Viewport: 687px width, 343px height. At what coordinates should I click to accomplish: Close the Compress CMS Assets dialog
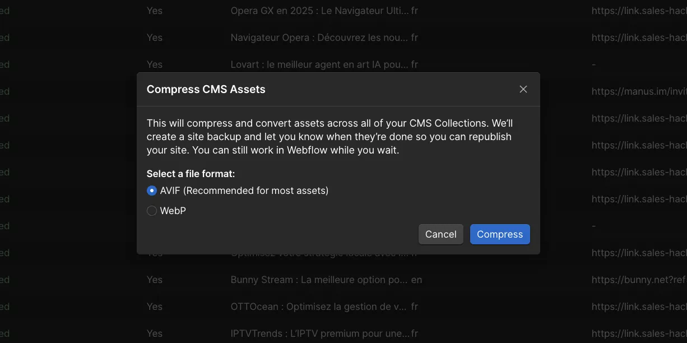coord(523,89)
